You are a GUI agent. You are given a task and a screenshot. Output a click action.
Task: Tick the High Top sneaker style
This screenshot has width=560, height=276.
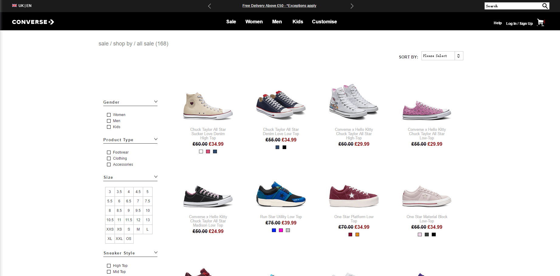[x=109, y=266]
